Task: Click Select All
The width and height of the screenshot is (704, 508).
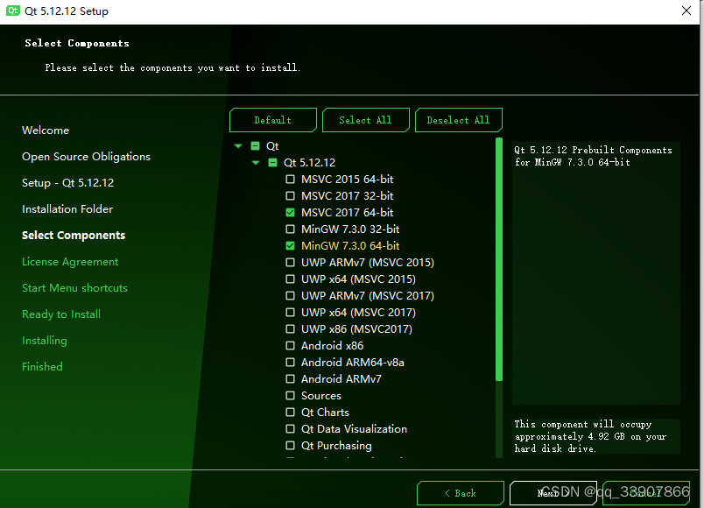Action: click(x=365, y=120)
